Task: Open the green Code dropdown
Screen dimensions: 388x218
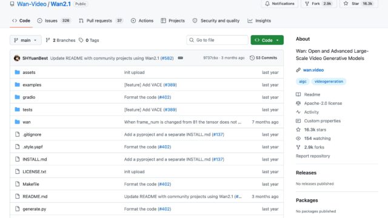Action: click(x=267, y=40)
